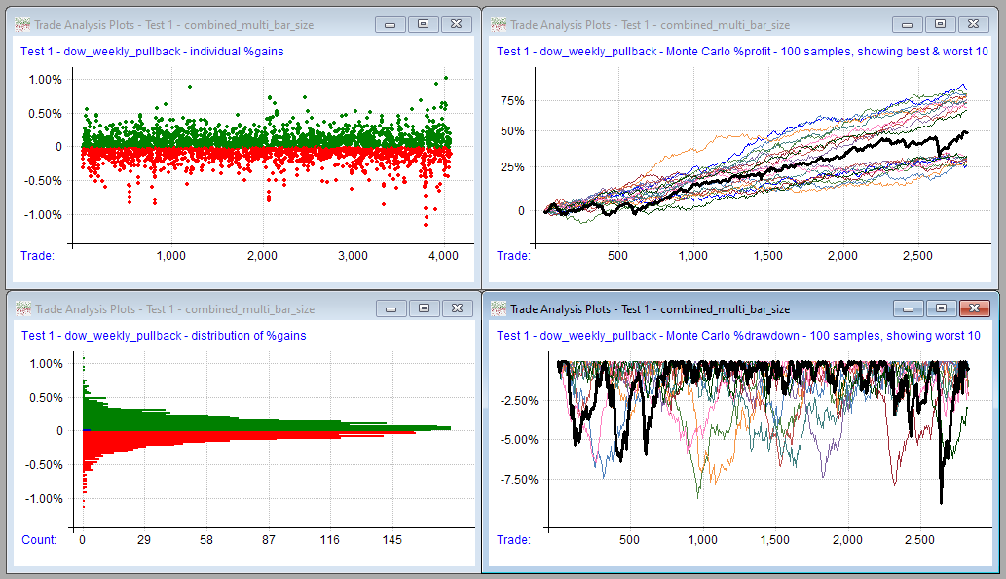The image size is (1006, 579).
Task: Close the Monte Carlo %drawdown window using red X
Action: pos(974,308)
